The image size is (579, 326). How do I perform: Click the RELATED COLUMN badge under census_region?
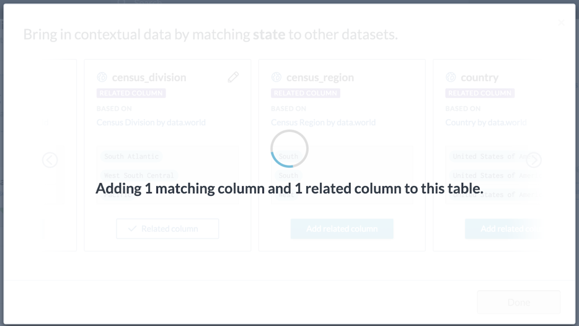point(306,93)
